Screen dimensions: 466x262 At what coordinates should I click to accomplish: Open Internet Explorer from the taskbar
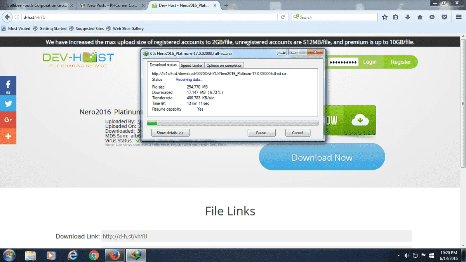[72, 255]
